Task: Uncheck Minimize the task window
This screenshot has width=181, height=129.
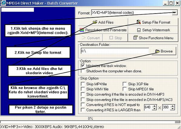Action: [x=83, y=66]
